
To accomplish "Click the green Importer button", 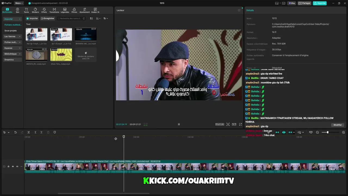I will click(32, 19).
